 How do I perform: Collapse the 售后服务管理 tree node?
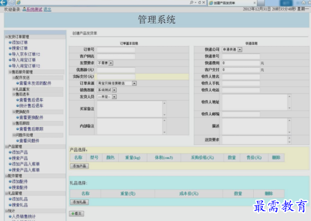click(10, 72)
